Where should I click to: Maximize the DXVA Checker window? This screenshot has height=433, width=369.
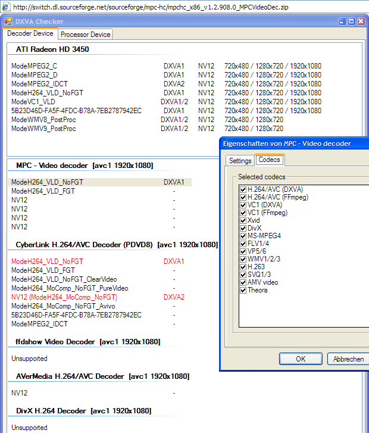click(351, 21)
